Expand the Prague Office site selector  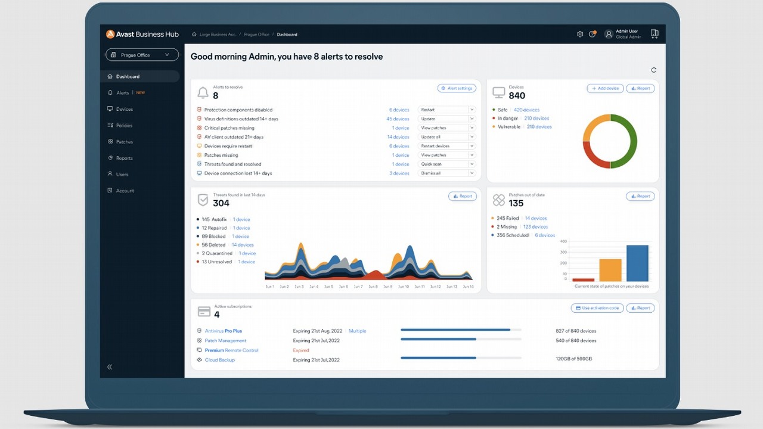[142, 55]
